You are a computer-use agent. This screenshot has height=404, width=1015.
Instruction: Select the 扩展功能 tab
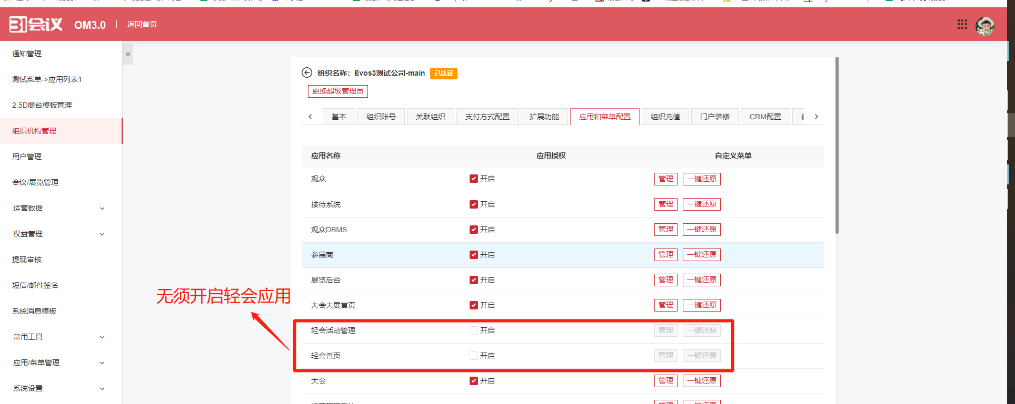[x=544, y=117]
